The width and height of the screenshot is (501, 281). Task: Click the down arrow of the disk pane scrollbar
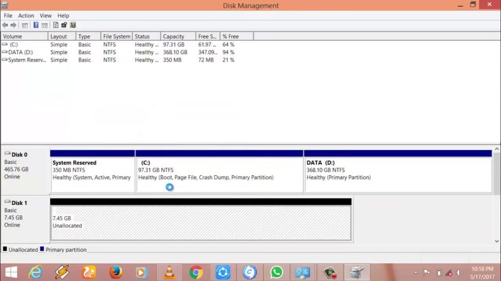coord(497,241)
